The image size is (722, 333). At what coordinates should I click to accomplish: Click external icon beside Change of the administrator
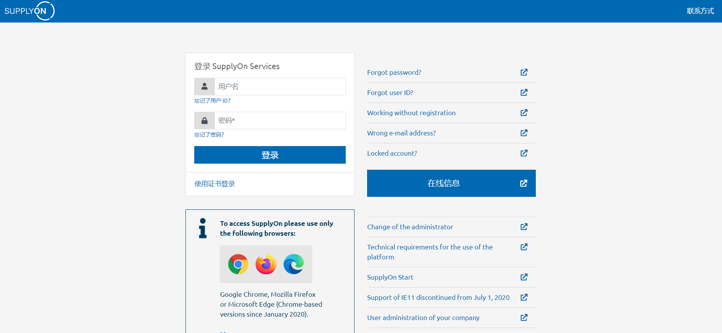coord(524,227)
